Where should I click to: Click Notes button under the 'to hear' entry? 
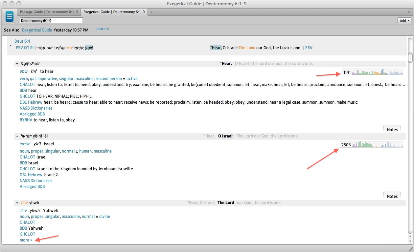click(392, 130)
